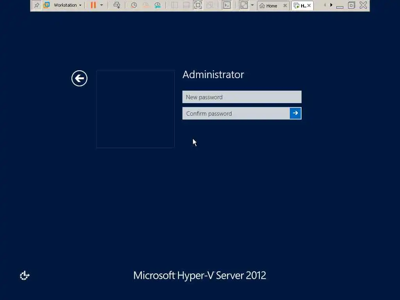The image size is (400, 300).
Task: Revert to the previous snapshot
Action: (146, 5)
